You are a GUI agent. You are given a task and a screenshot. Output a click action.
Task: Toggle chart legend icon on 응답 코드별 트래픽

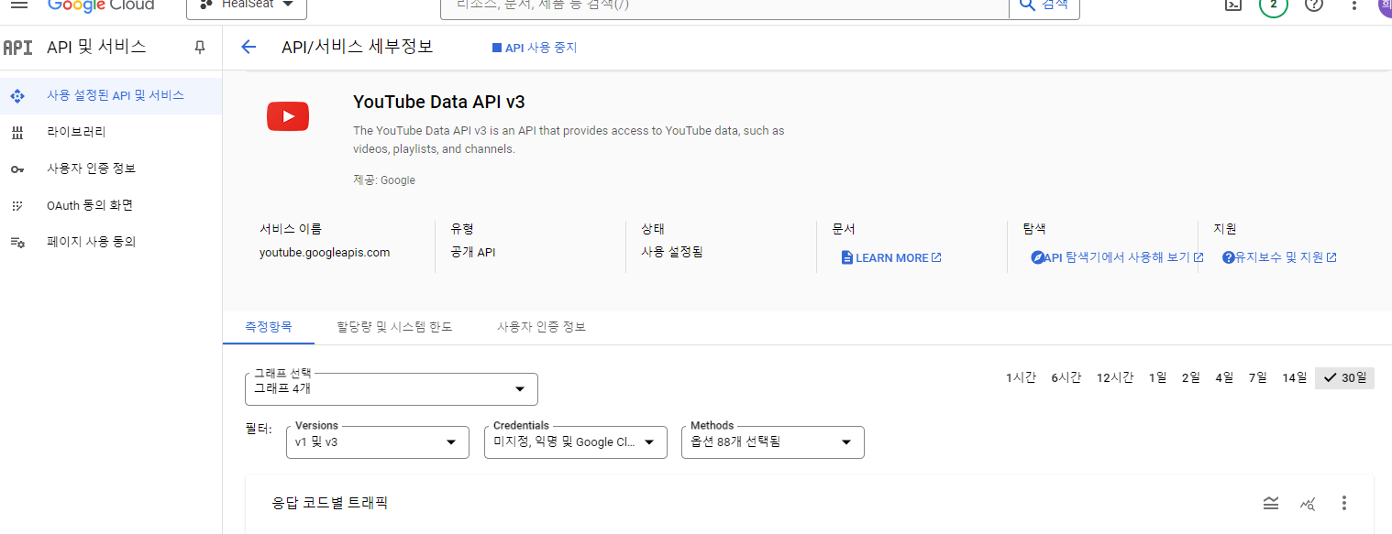[x=1270, y=503]
